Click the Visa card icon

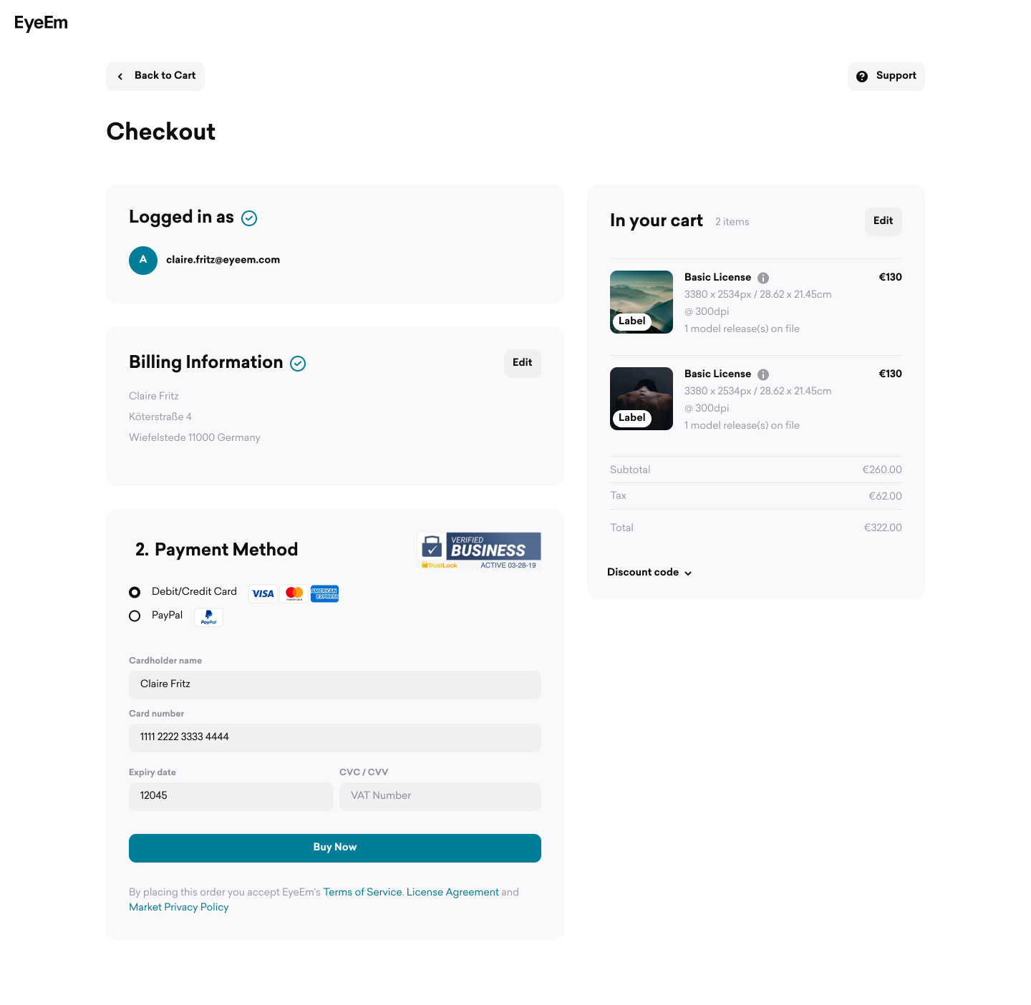coord(263,593)
